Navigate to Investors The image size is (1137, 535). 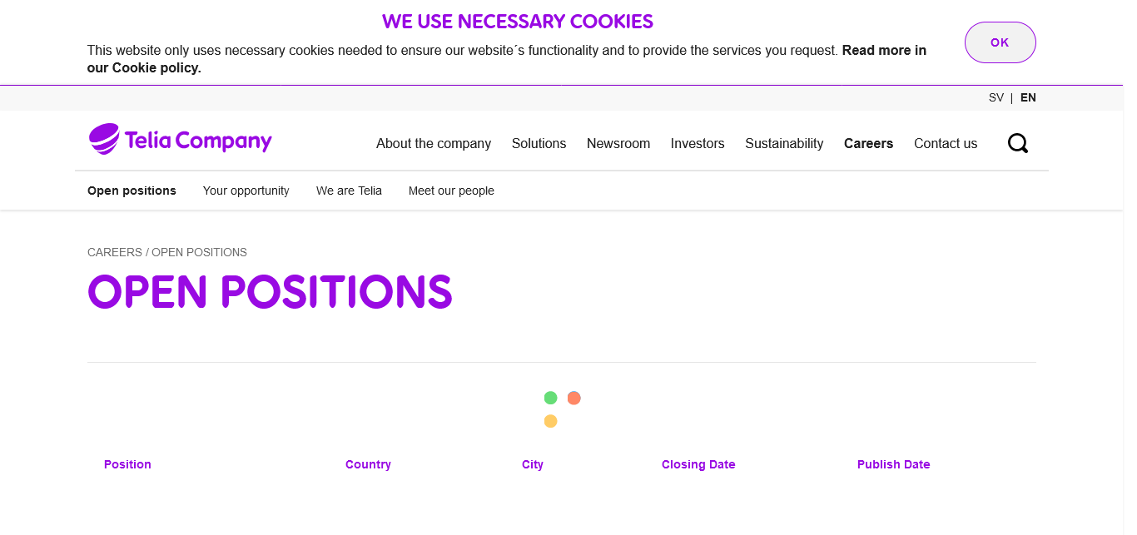698,143
